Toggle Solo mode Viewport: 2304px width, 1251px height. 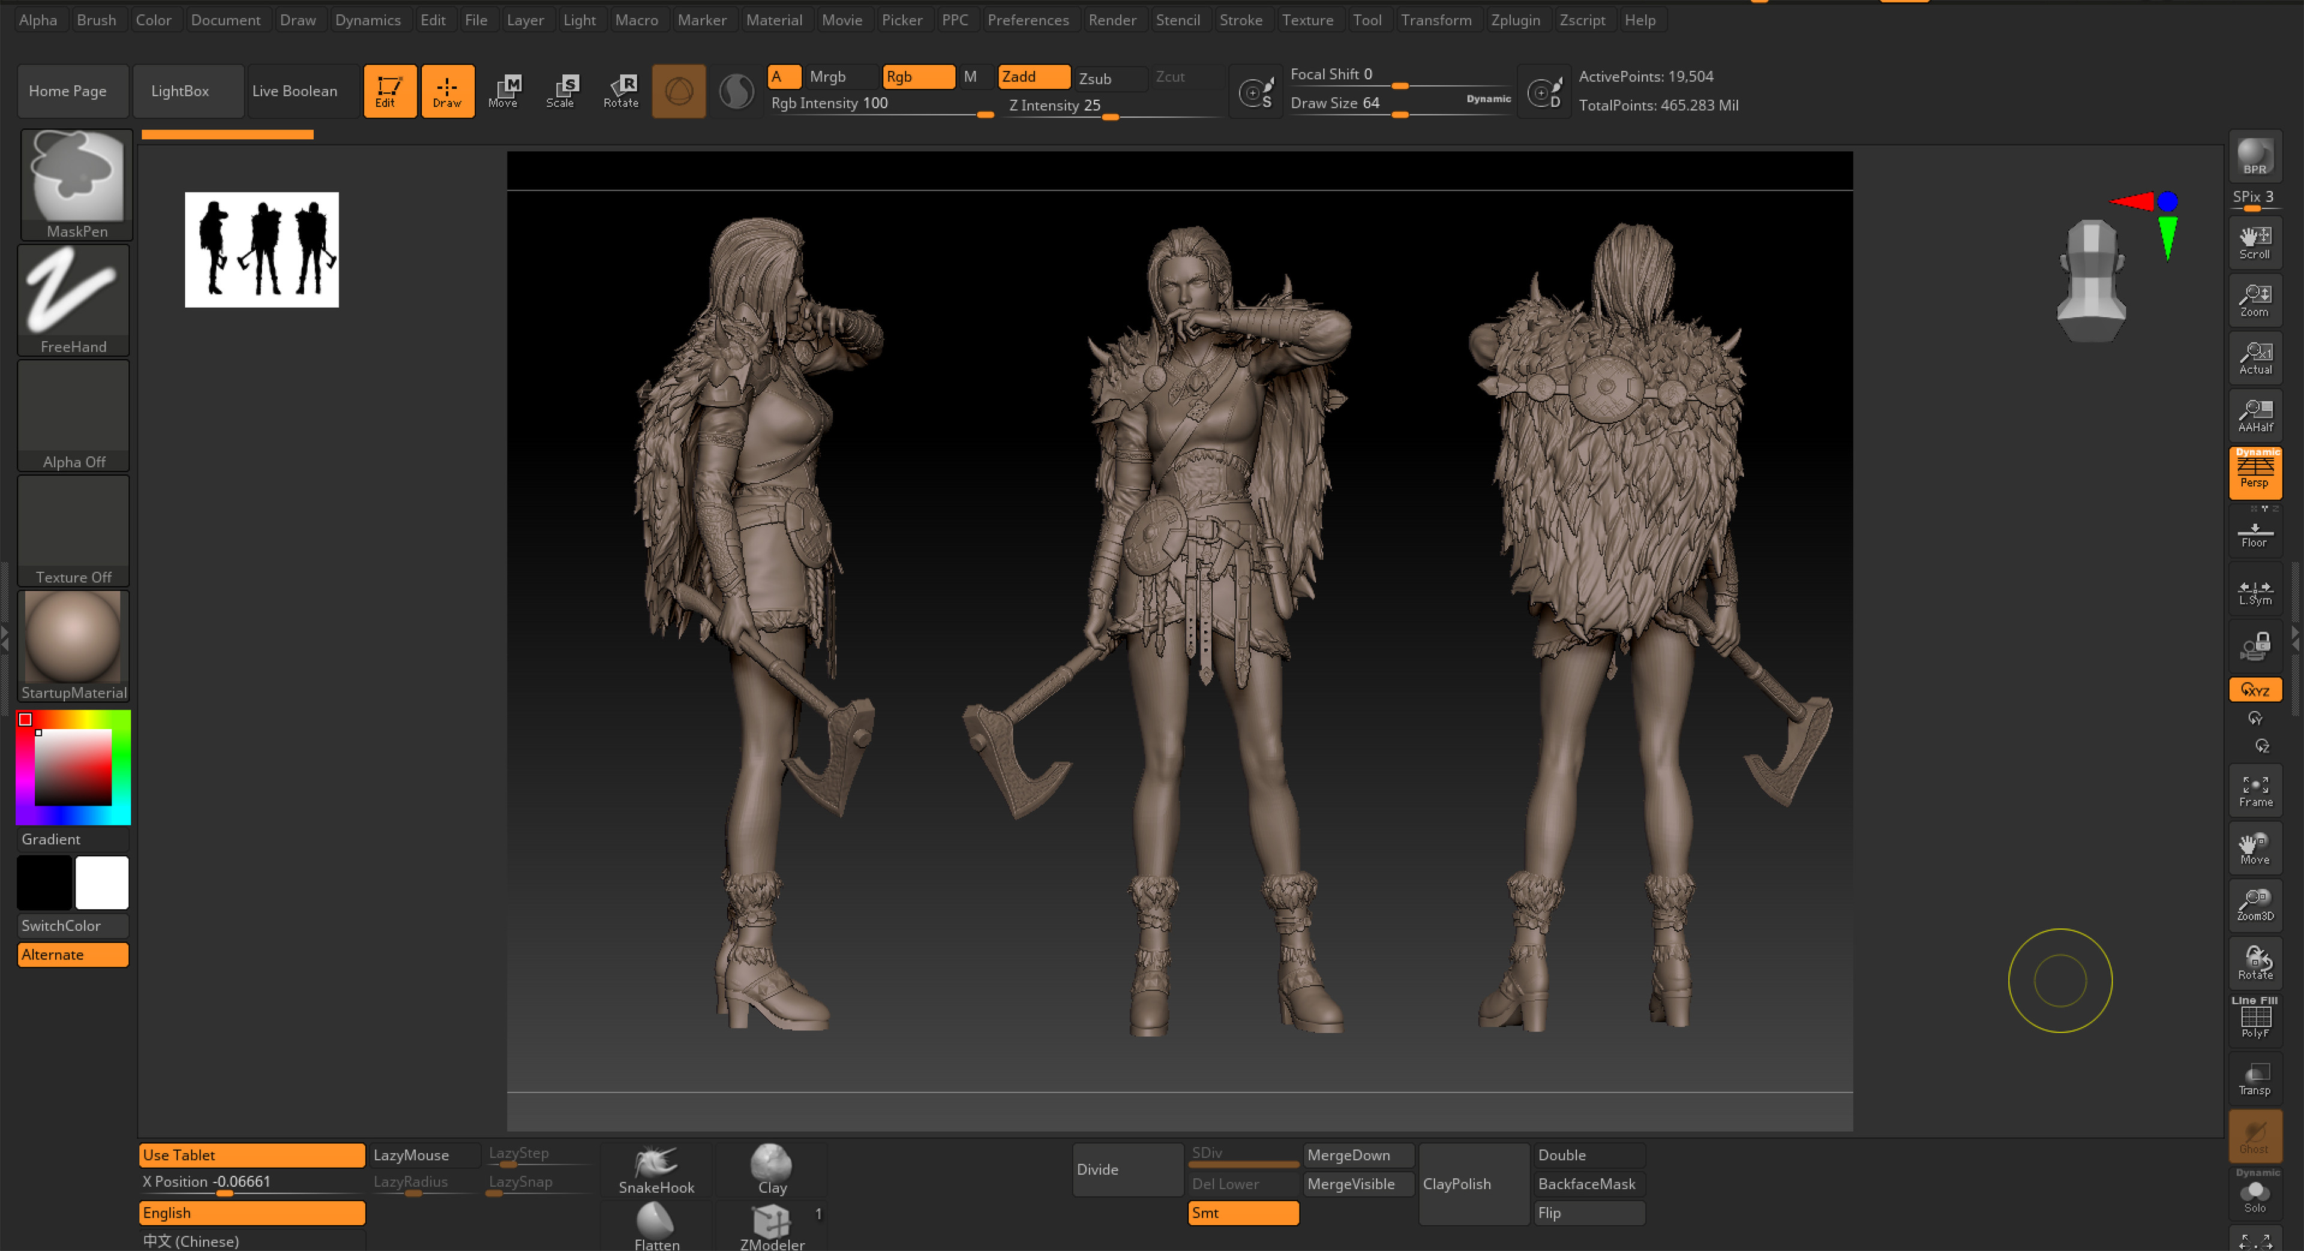(2255, 1194)
